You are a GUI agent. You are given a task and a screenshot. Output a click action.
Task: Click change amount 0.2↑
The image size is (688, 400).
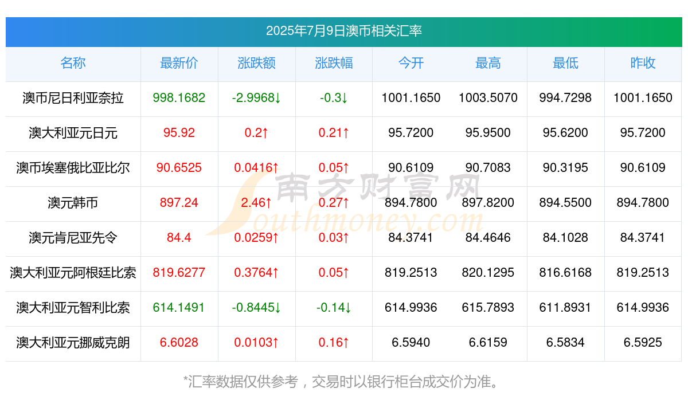click(x=256, y=133)
